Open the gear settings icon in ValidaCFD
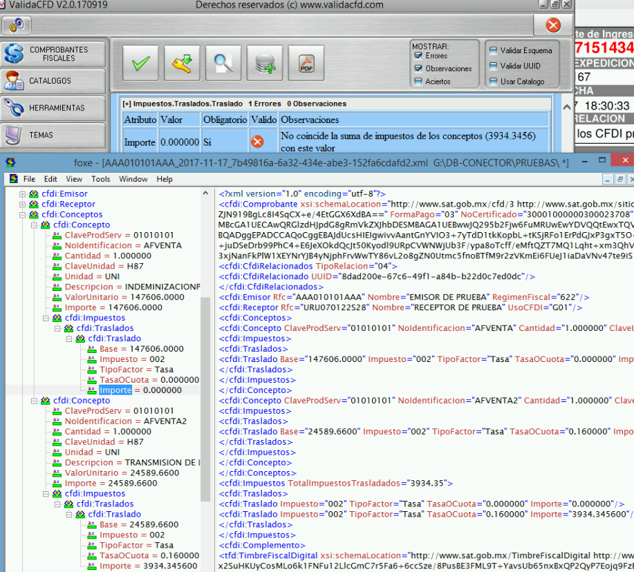This screenshot has width=634, height=572. click(17, 25)
